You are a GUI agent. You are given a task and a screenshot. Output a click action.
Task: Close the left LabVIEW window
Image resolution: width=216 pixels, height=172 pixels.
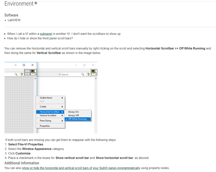(33, 65)
